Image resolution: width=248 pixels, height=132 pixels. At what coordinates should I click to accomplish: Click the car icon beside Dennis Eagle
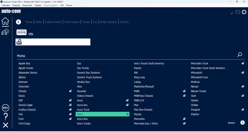[x=70, y=105]
